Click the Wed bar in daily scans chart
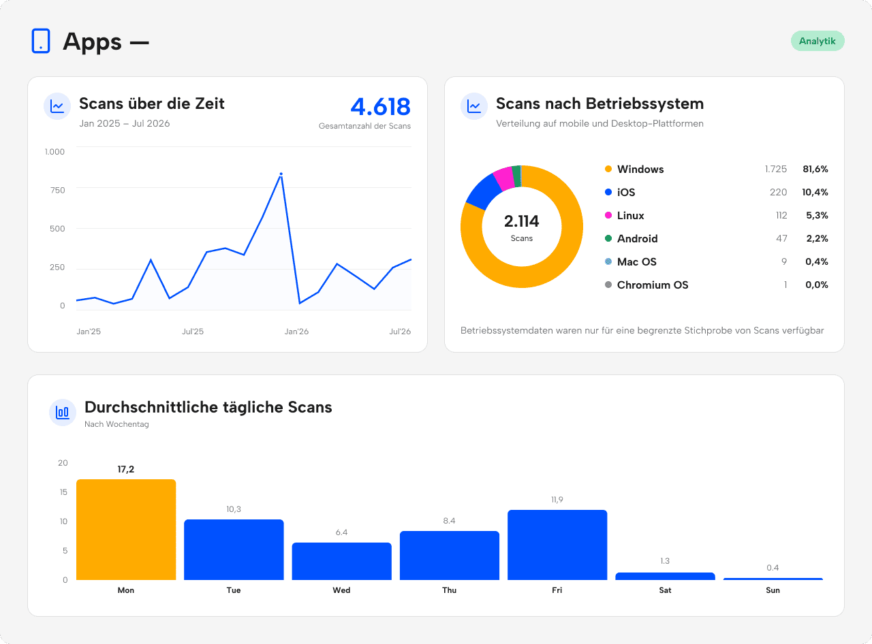Image resolution: width=872 pixels, height=644 pixels. click(x=342, y=561)
